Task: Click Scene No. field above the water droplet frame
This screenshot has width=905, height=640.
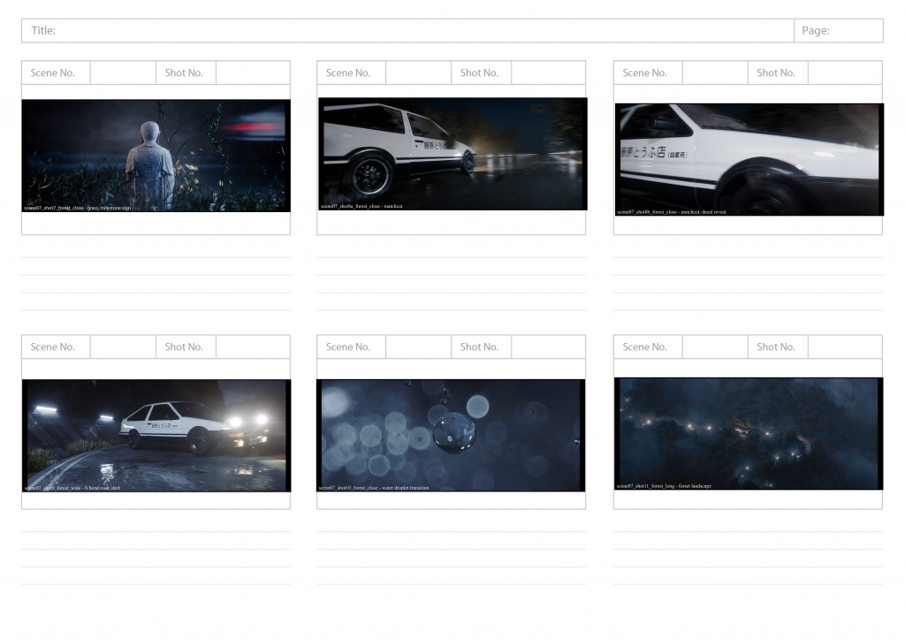Action: point(418,347)
